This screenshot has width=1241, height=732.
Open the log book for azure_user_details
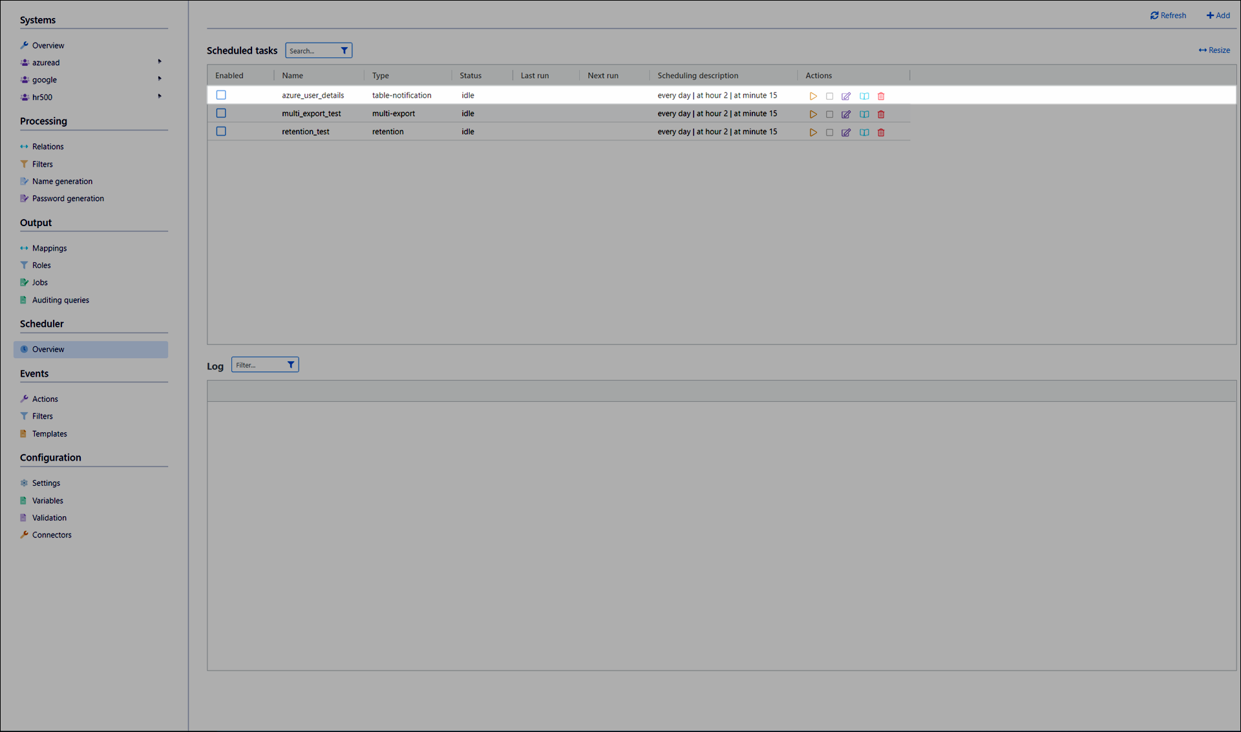pos(864,96)
